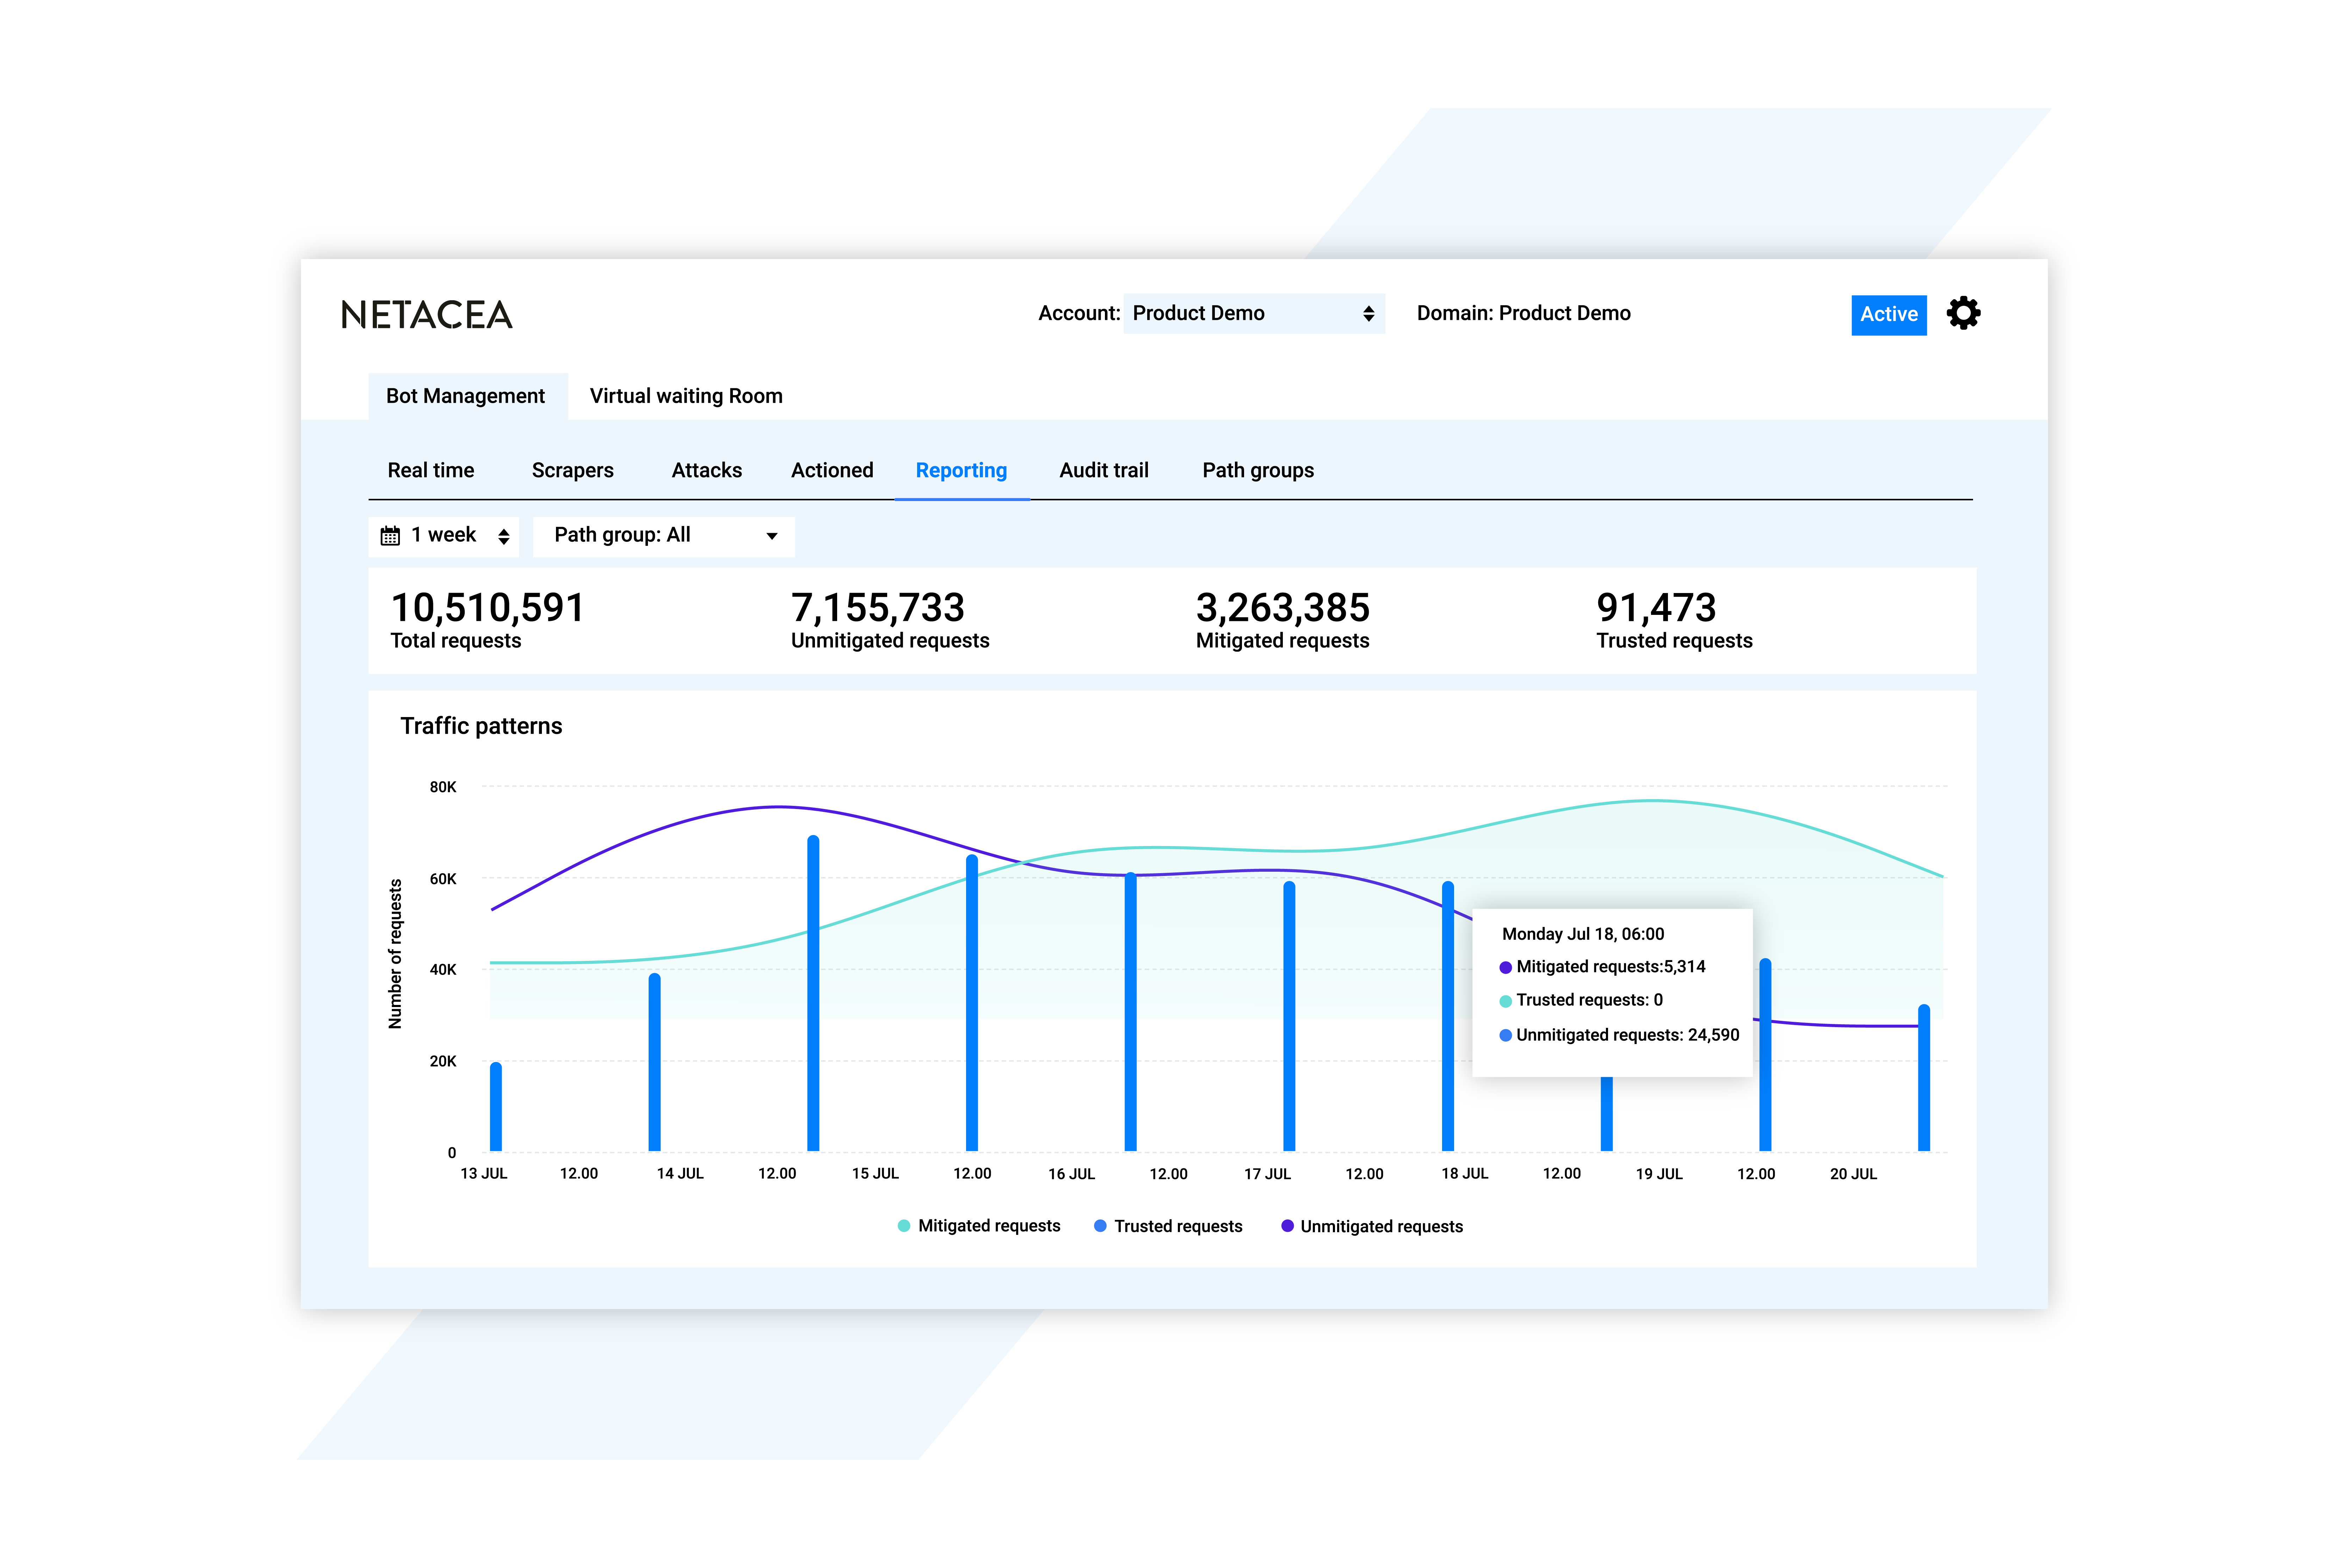Go to the Audit trail section

pyautogui.click(x=1103, y=470)
